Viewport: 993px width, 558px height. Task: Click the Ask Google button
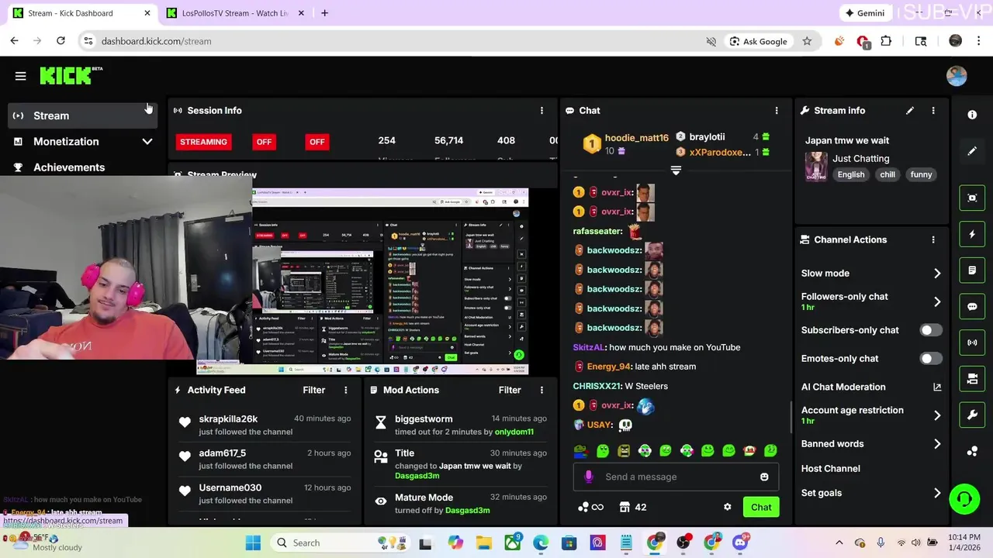point(759,41)
